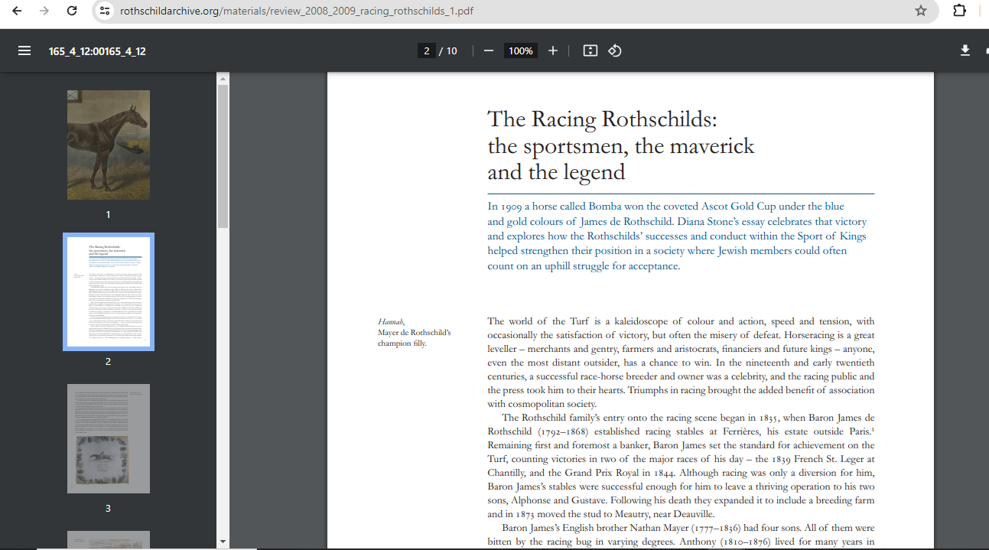
Task: Toggle the PDF sidebar menu icon
Action: click(24, 51)
